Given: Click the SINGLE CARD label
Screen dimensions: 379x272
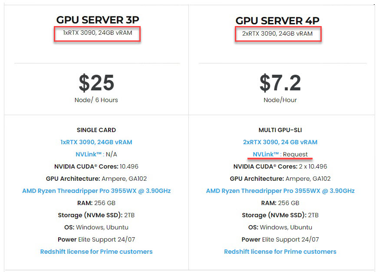Looking at the screenshot, I should 96,130.
